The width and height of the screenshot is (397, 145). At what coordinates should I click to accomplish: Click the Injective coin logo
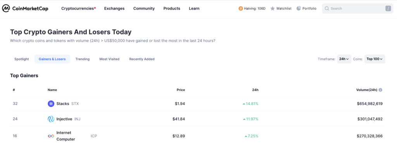51,119
